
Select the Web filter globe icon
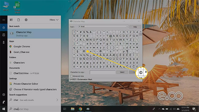tap(26, 20)
